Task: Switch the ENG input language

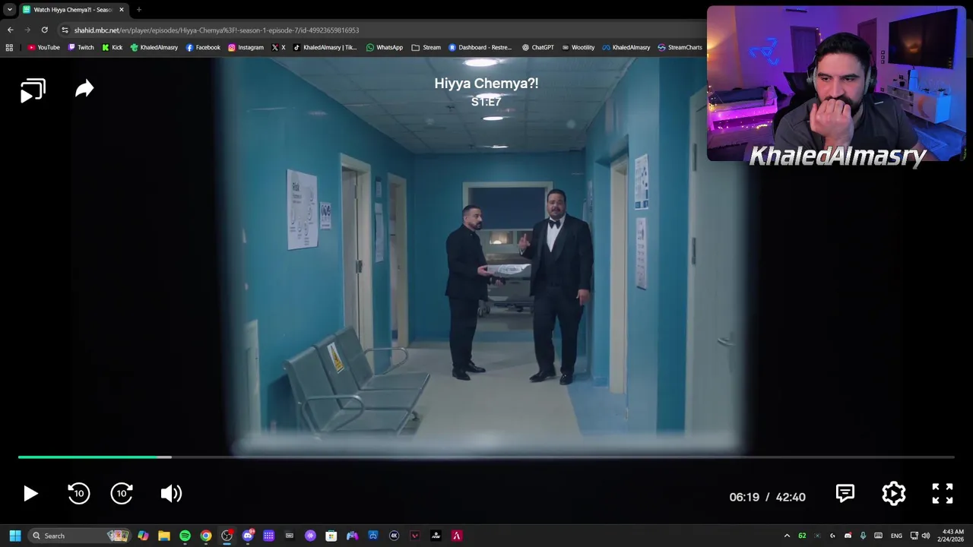Action: click(x=896, y=536)
